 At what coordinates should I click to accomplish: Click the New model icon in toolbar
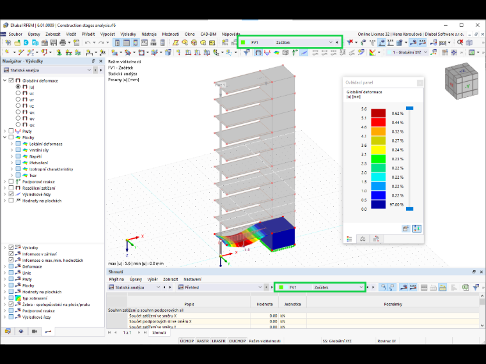(x=8, y=42)
